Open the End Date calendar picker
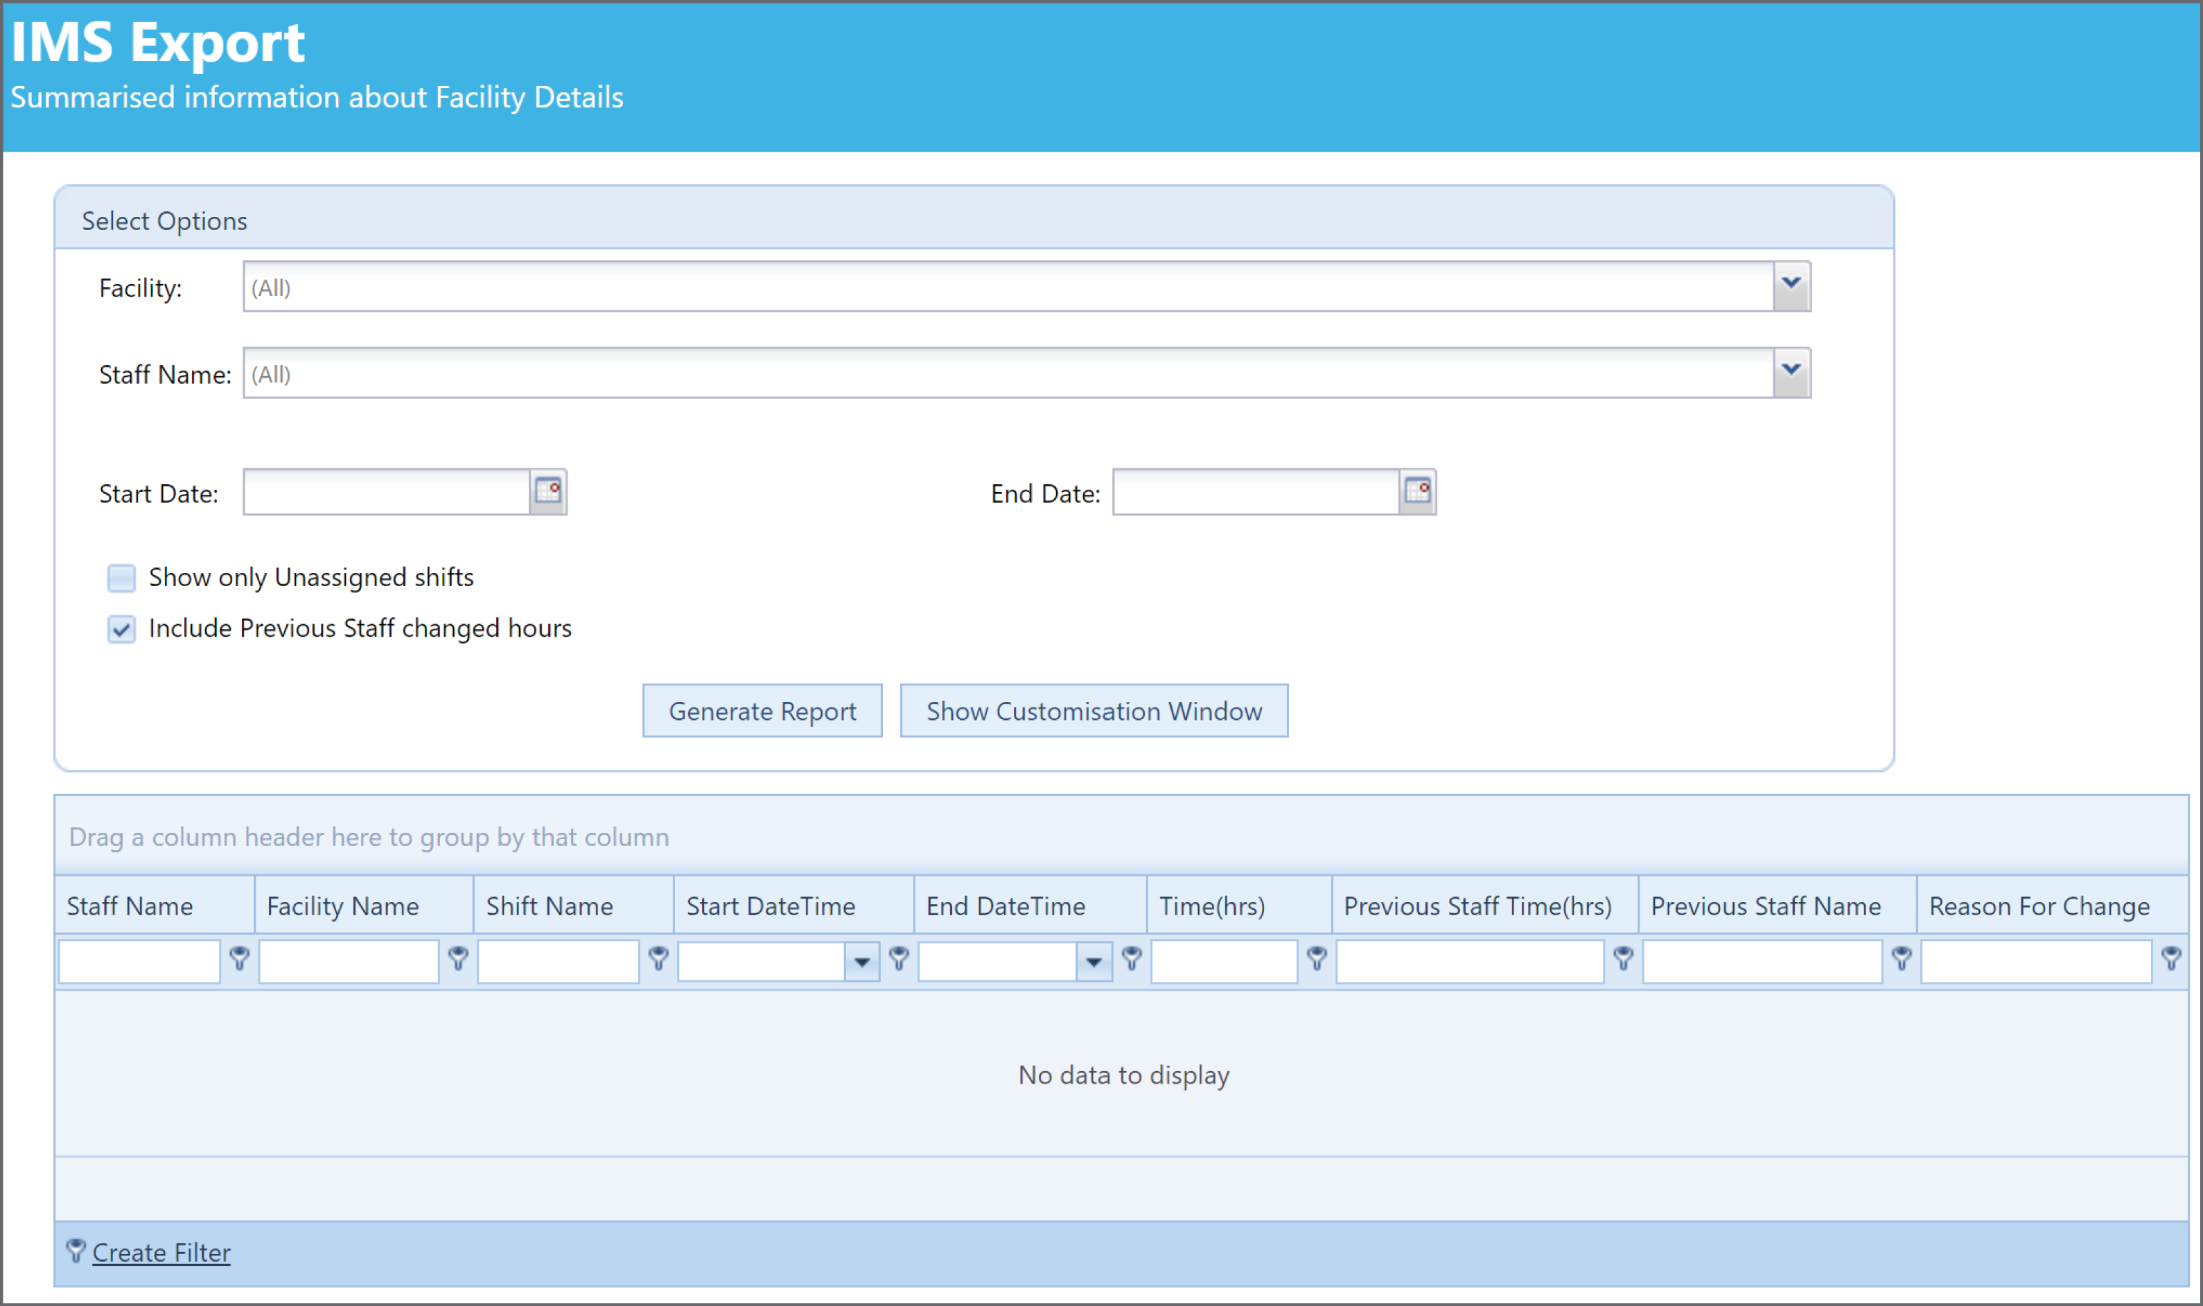 tap(1418, 491)
